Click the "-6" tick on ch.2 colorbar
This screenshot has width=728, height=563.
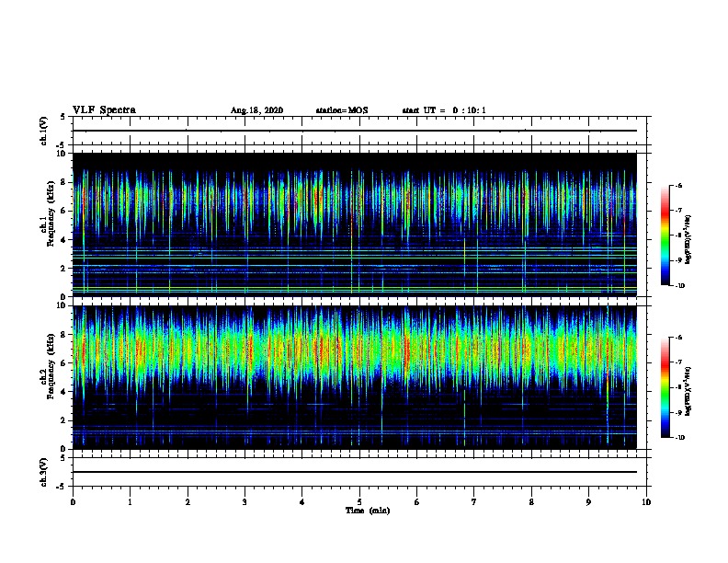pos(678,338)
